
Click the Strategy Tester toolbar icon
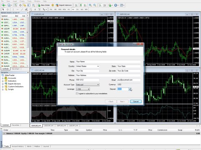tap(33, 5)
